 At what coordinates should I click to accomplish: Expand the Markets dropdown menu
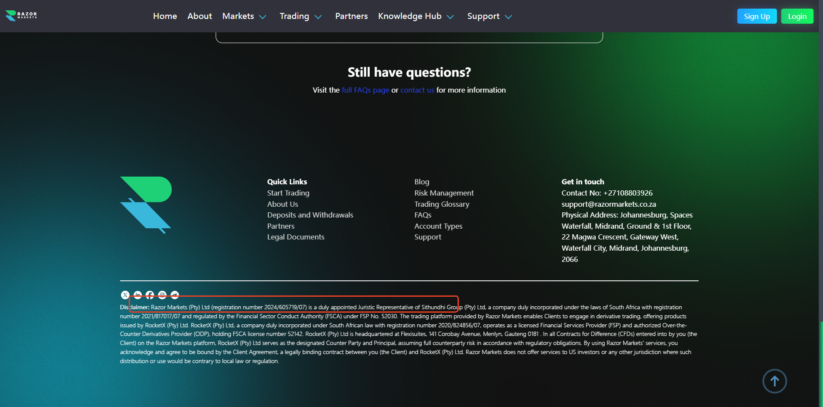click(x=244, y=16)
